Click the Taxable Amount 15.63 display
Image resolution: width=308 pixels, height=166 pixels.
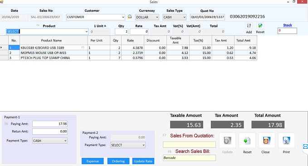click(x=186, y=125)
